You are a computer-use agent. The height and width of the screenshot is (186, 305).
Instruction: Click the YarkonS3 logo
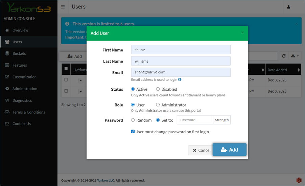coord(28,7)
